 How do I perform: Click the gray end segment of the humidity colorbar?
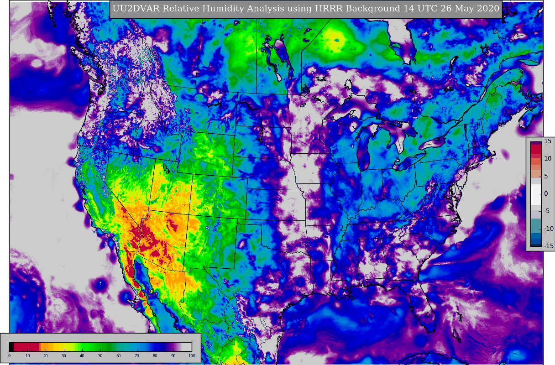pos(187,347)
